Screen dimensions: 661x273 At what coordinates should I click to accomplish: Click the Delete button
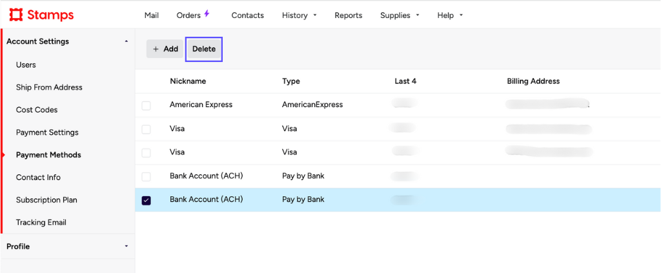click(x=204, y=49)
